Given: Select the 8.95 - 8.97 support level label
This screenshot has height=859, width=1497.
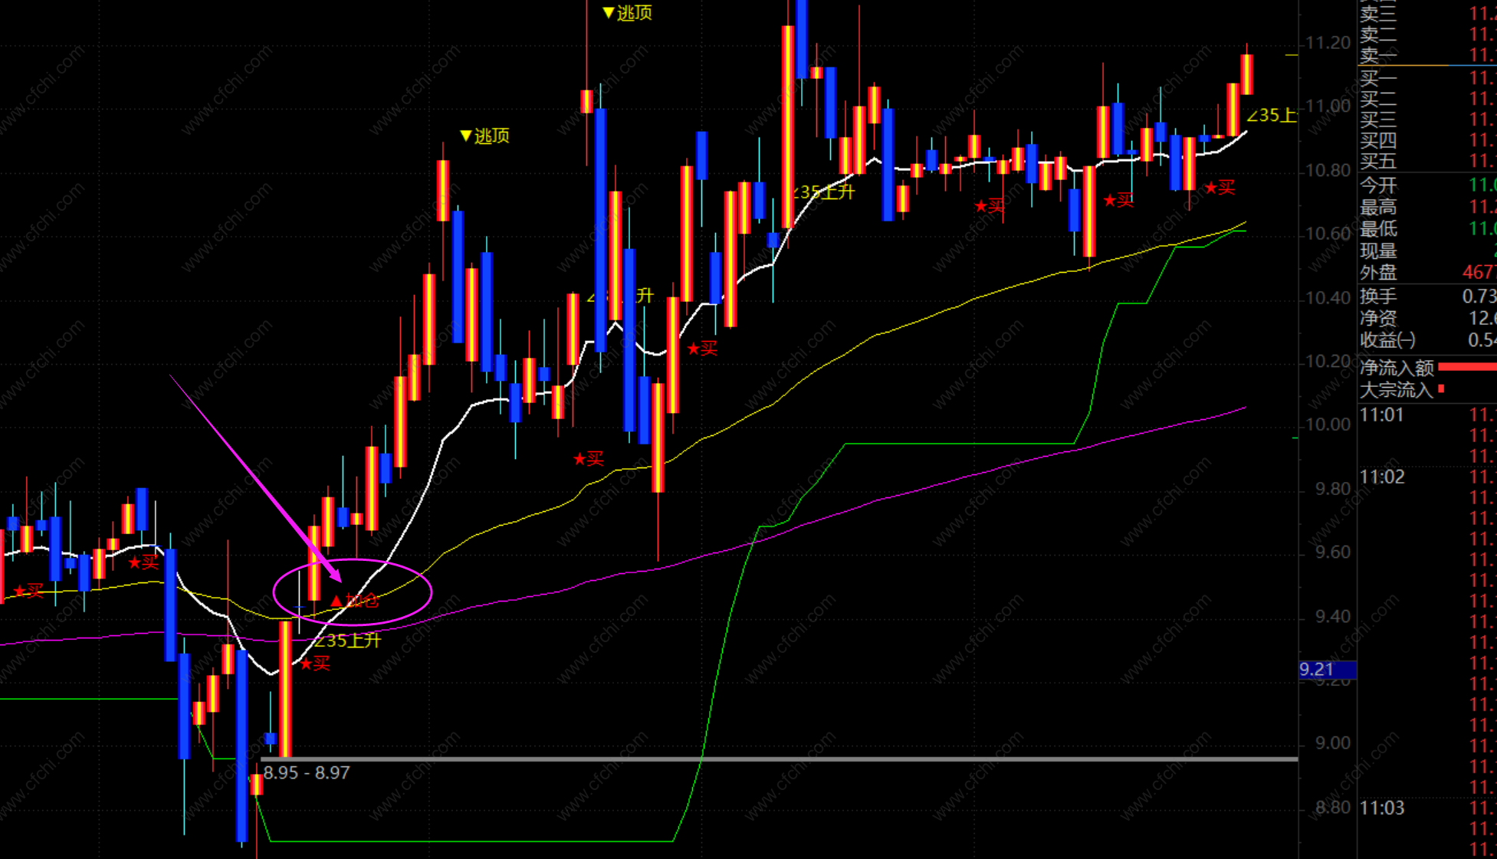Looking at the screenshot, I should point(307,772).
